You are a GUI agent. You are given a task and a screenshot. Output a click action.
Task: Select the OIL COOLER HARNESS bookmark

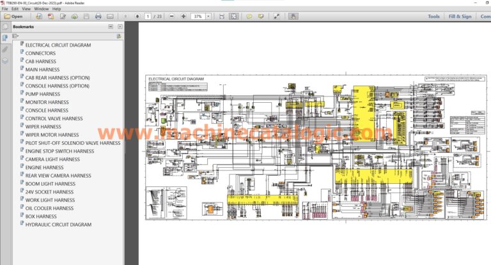point(49,208)
